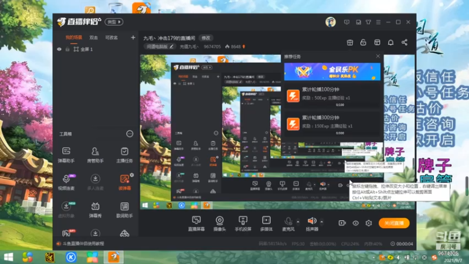The image size is (469, 264).
Task: Add 多媒体 media source
Action: [266, 224]
